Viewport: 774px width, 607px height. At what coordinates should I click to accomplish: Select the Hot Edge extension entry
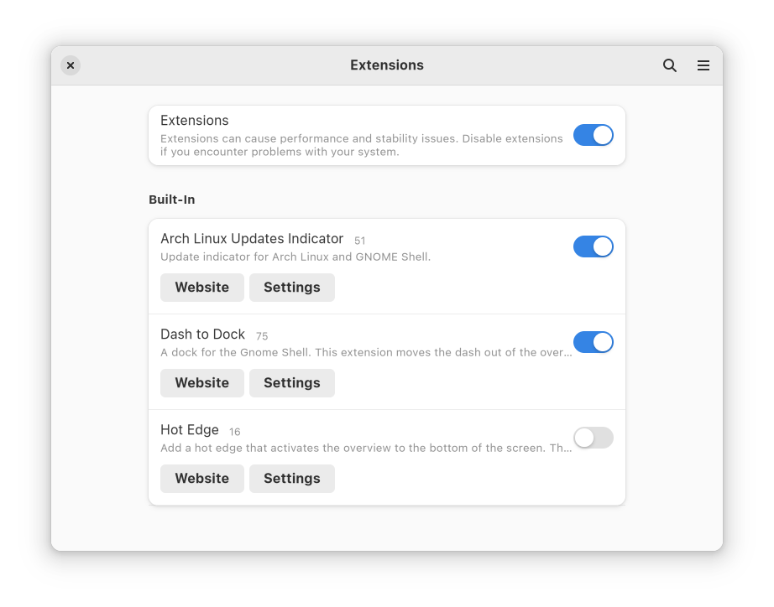tap(190, 429)
